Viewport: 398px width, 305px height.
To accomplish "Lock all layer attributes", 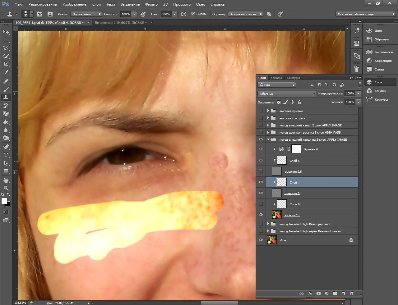I will [x=299, y=102].
